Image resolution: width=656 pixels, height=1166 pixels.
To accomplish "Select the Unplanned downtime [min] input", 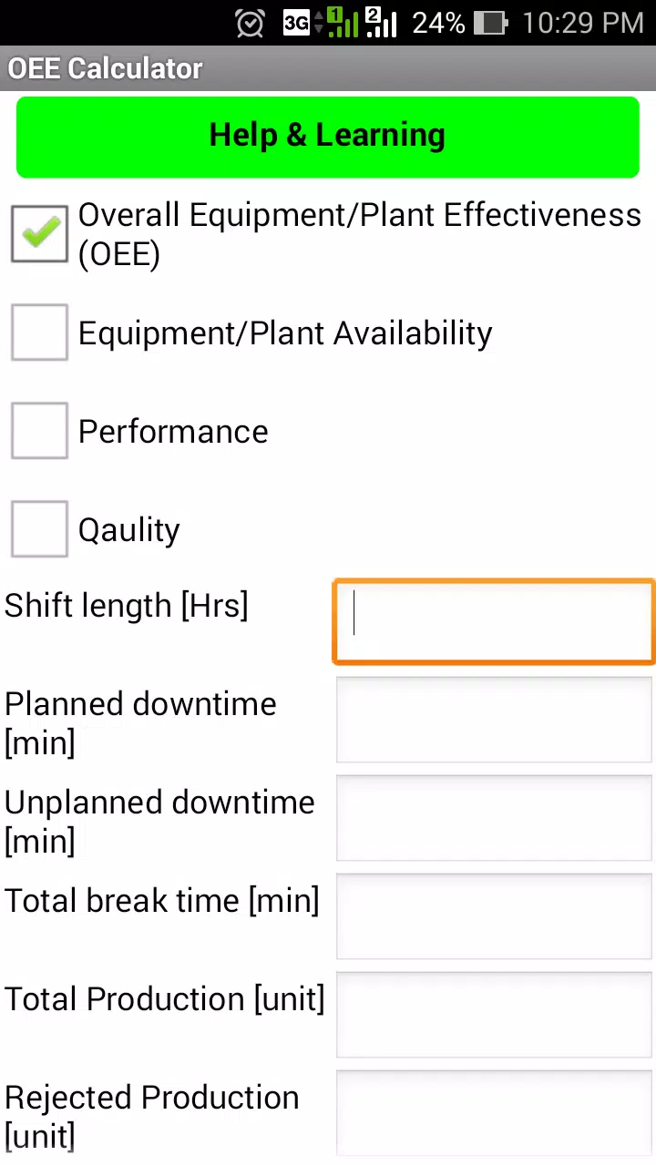I will coord(494,818).
